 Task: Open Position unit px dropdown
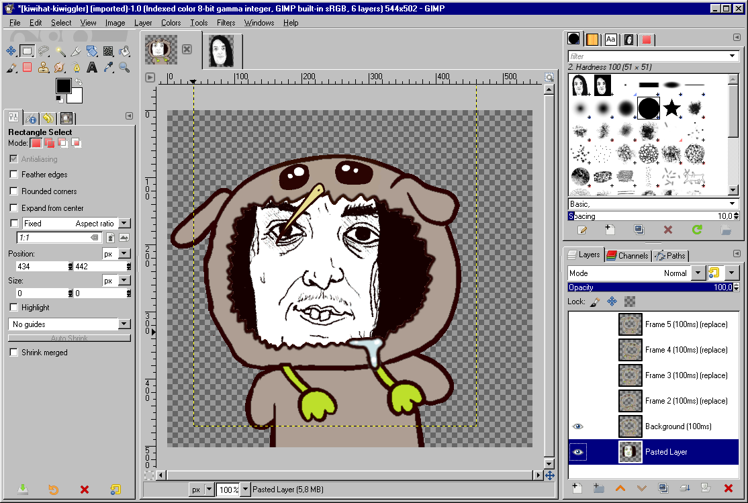(124, 254)
